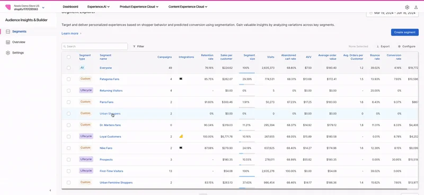Open the user account profile icon
The width and height of the screenshot is (424, 195).
pos(416,7)
